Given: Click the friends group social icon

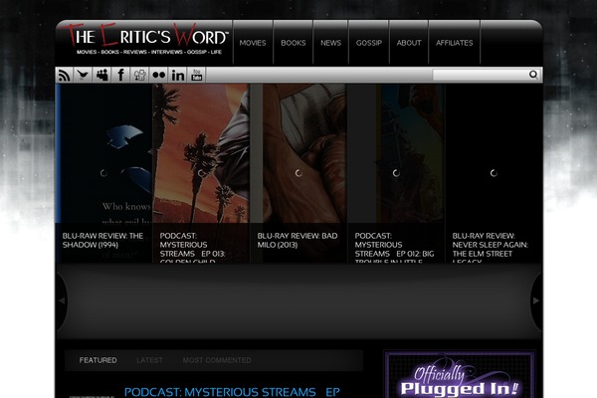Looking at the screenshot, I should 139,75.
